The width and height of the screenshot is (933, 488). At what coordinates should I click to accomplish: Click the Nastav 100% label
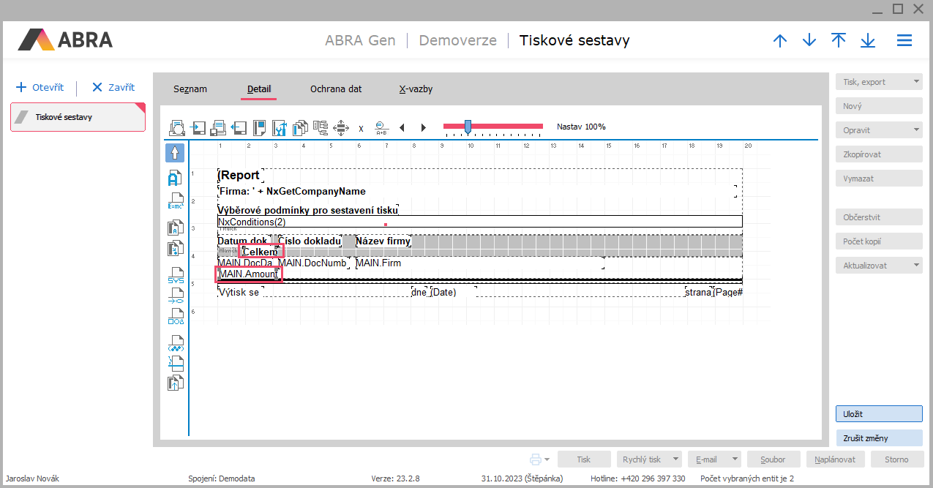click(x=581, y=127)
